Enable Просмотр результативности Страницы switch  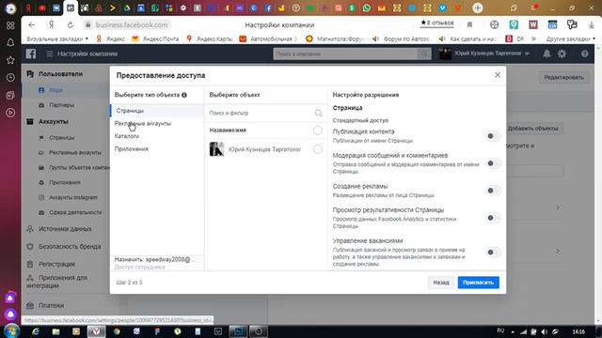click(x=493, y=218)
